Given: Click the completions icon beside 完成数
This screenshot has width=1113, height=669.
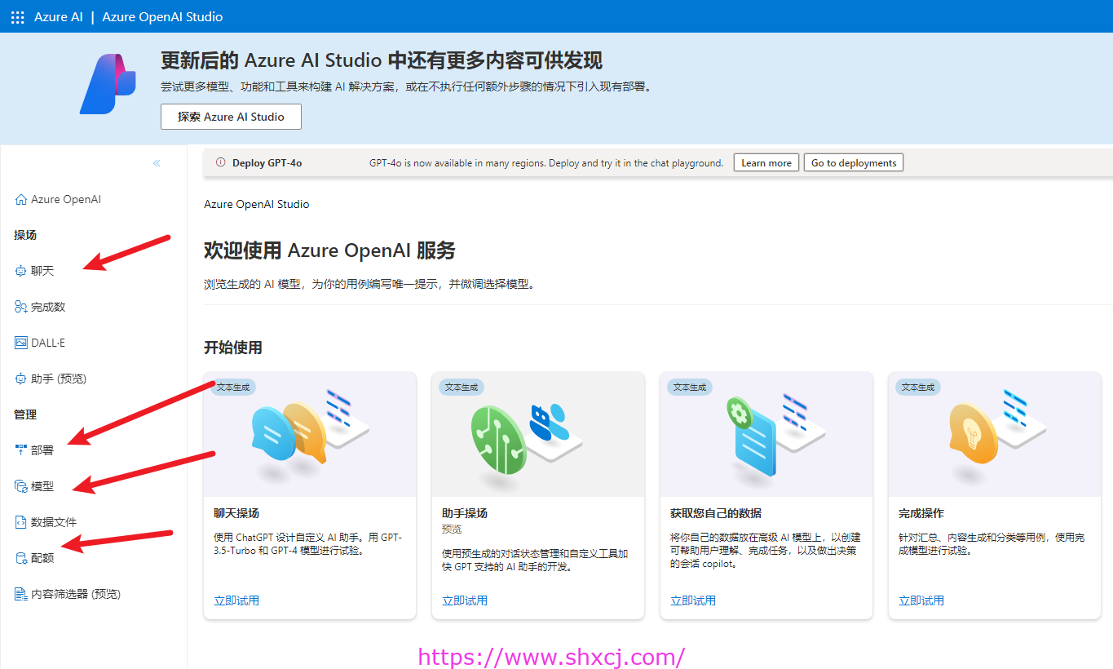Looking at the screenshot, I should click(x=21, y=307).
